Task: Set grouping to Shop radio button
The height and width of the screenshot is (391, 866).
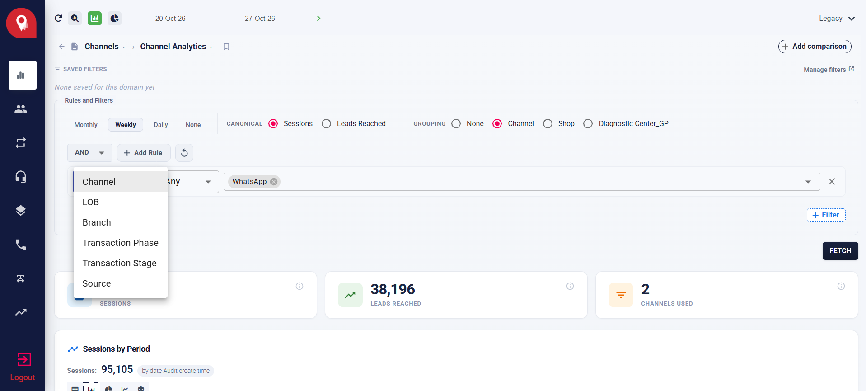Action: pos(548,124)
